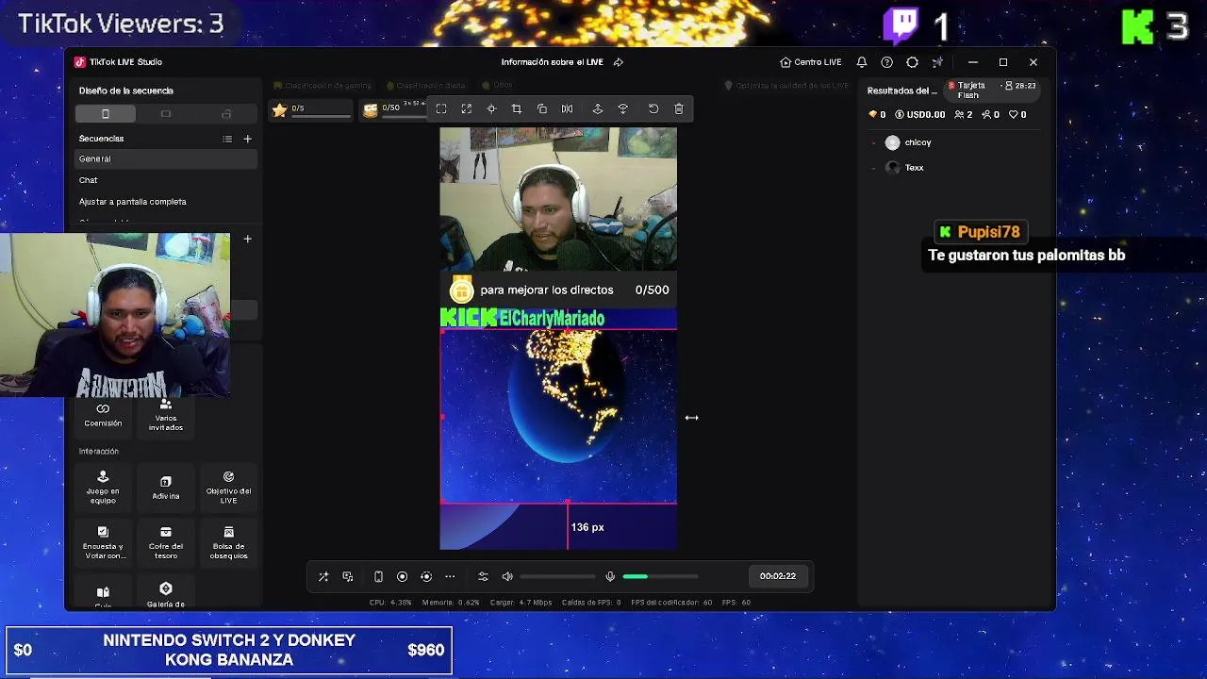The width and height of the screenshot is (1207, 679).
Task: Open Información sobre el LIVE
Action: (552, 62)
